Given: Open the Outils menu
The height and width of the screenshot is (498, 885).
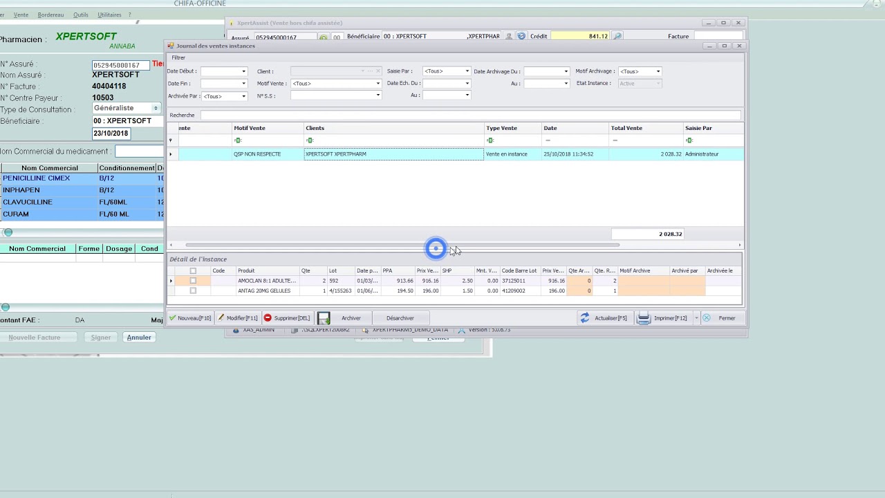Looking at the screenshot, I should pos(80,15).
